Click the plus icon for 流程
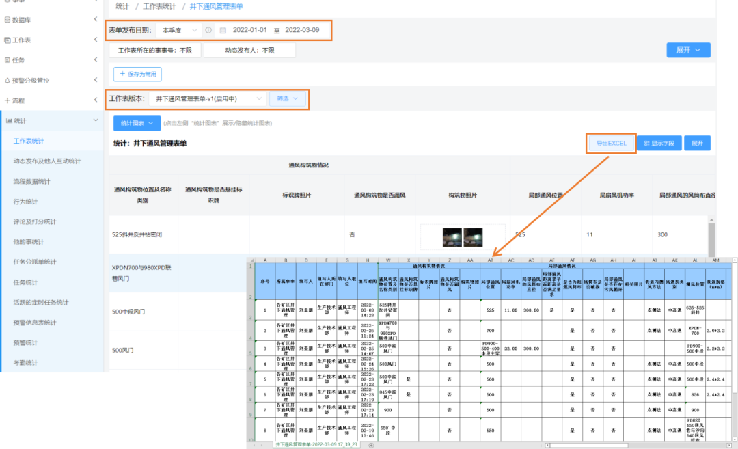The width and height of the screenshot is (738, 449). point(8,100)
